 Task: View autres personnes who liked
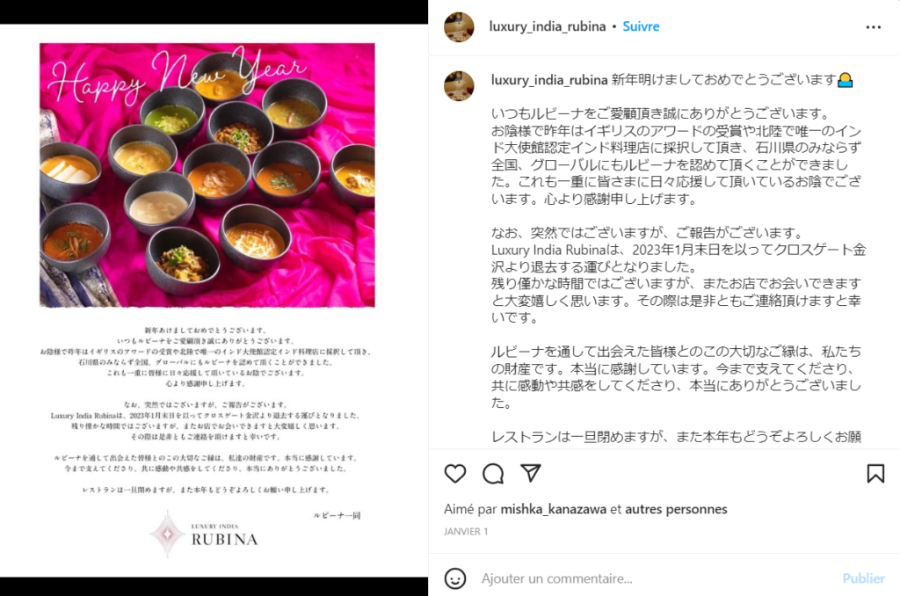click(676, 509)
